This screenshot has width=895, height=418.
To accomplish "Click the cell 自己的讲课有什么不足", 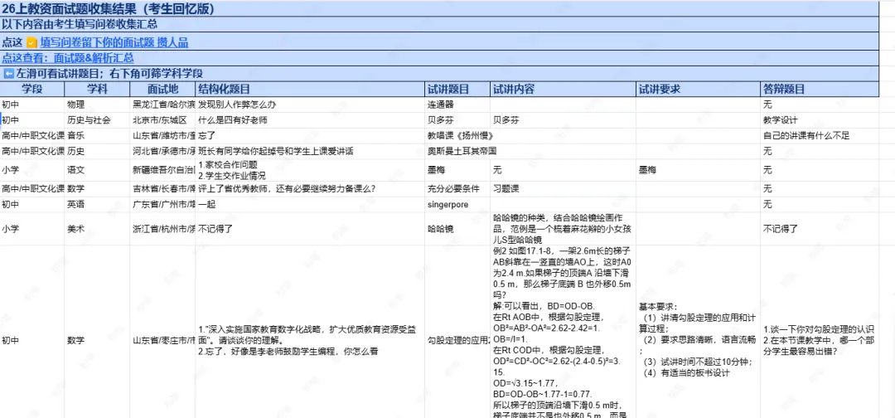I will [820, 136].
